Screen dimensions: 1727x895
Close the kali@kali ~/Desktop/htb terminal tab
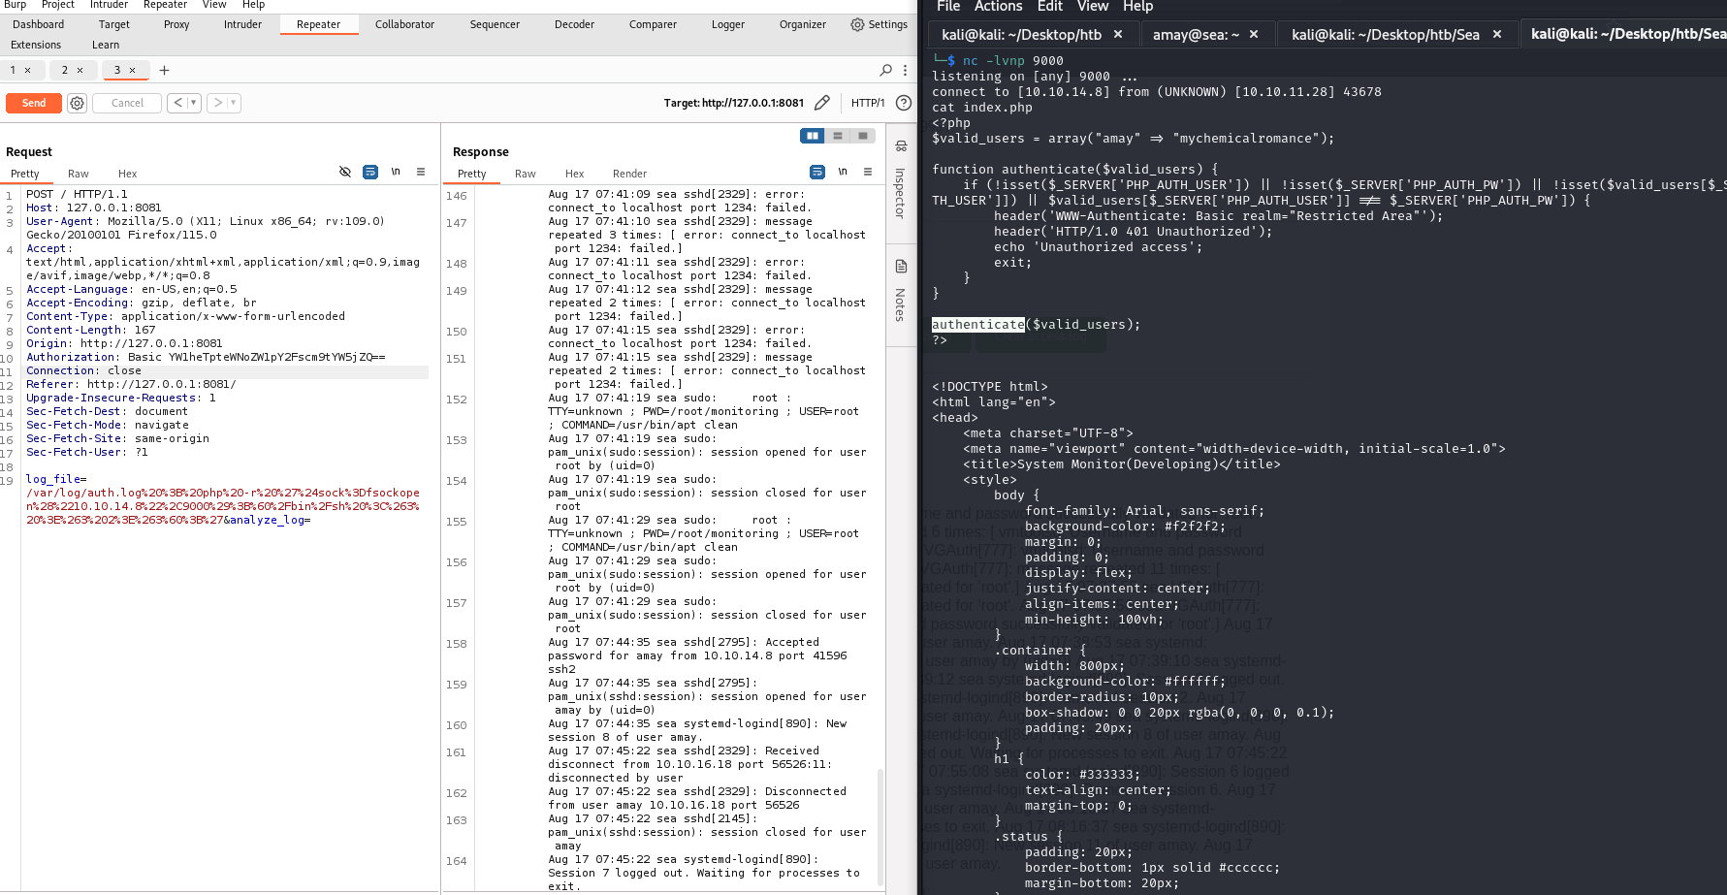pos(1118,34)
